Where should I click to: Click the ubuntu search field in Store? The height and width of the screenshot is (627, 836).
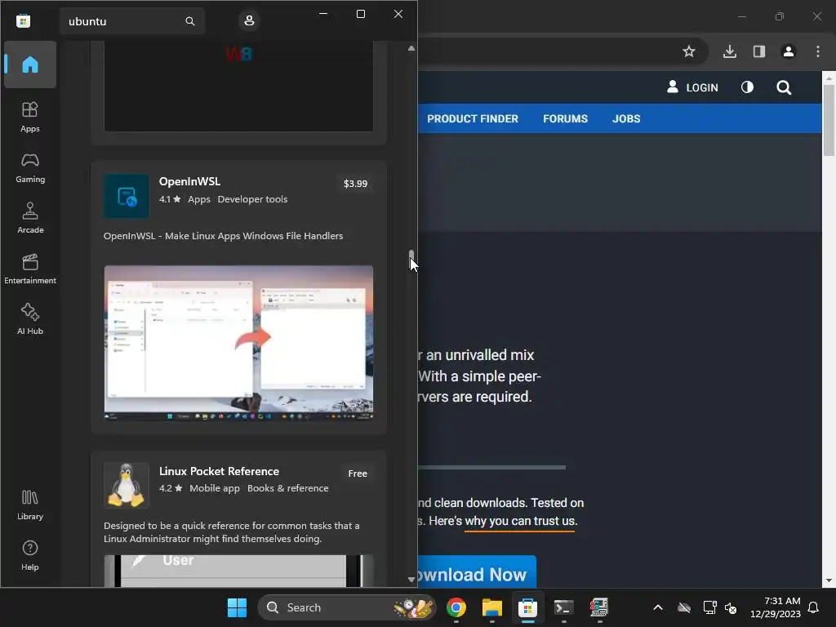[x=131, y=21]
